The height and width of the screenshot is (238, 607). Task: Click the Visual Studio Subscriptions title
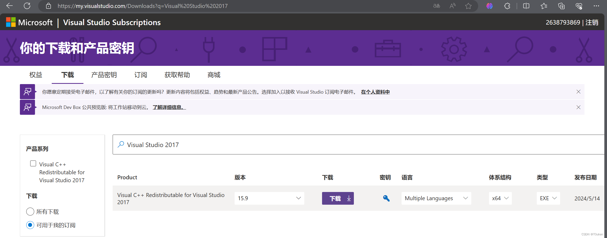tap(112, 22)
